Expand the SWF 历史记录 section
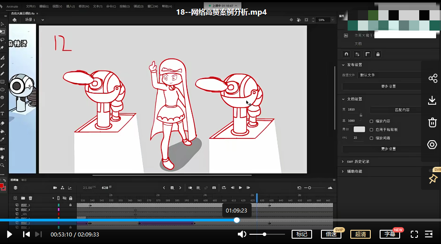The height and width of the screenshot is (244, 441). [x=343, y=162]
